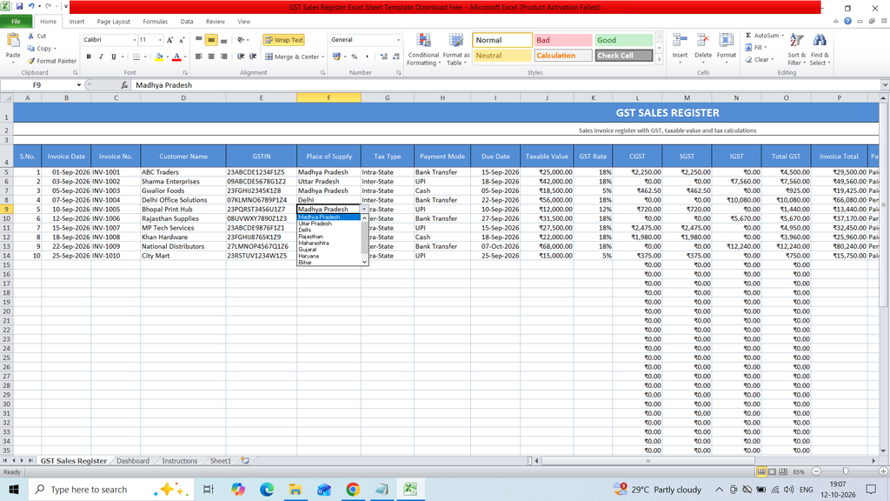890x501 pixels.
Task: Click the AutoSum sigma icon
Action: click(x=748, y=36)
